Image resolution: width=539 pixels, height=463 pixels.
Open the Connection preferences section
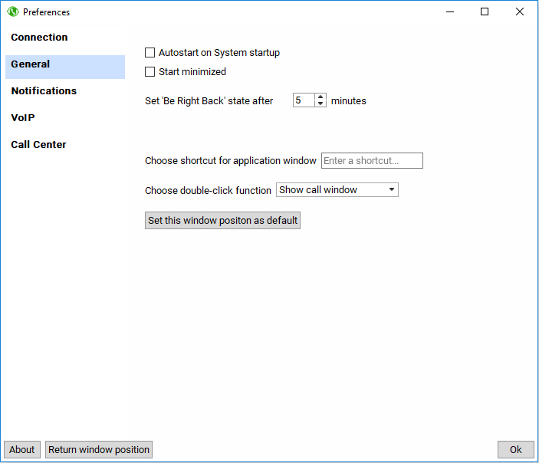(39, 38)
